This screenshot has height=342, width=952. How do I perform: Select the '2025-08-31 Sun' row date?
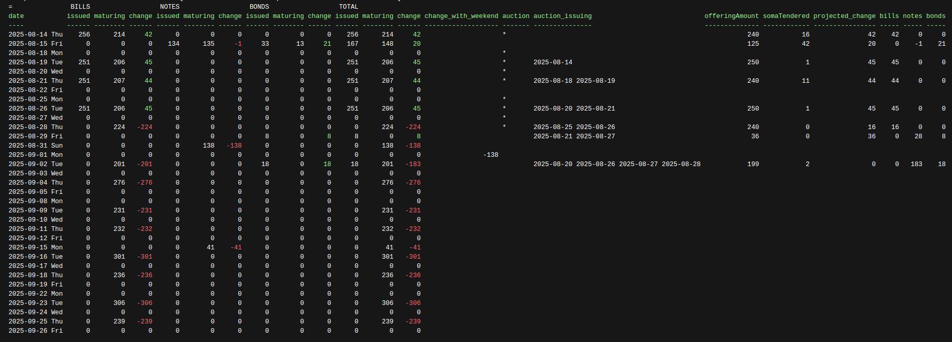pyautogui.click(x=36, y=146)
